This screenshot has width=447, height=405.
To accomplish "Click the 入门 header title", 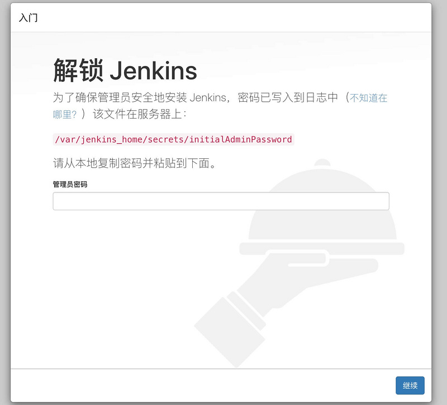I will 28,18.
